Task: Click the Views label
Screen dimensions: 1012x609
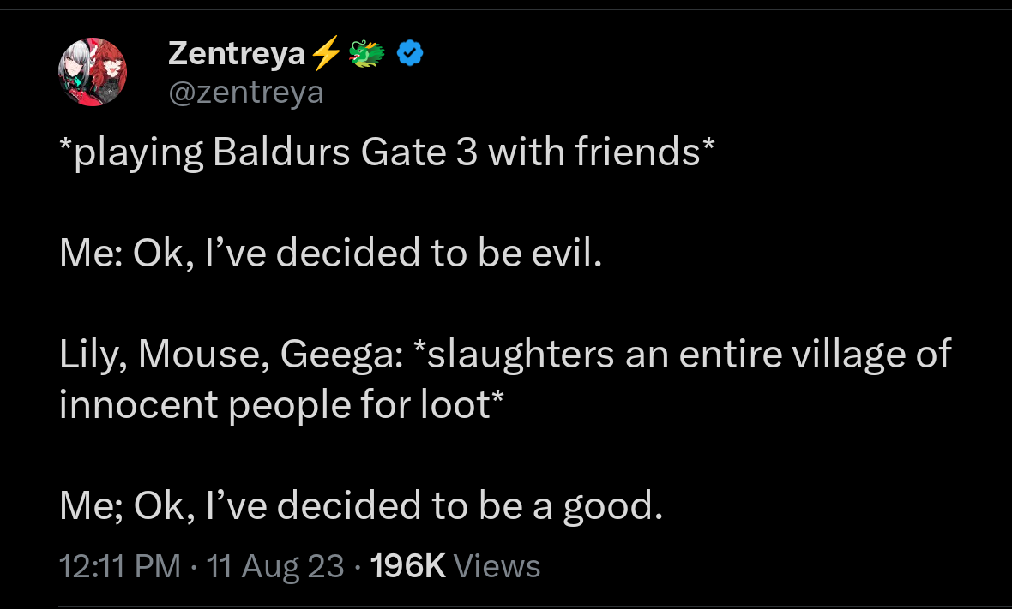Action: 497,566
